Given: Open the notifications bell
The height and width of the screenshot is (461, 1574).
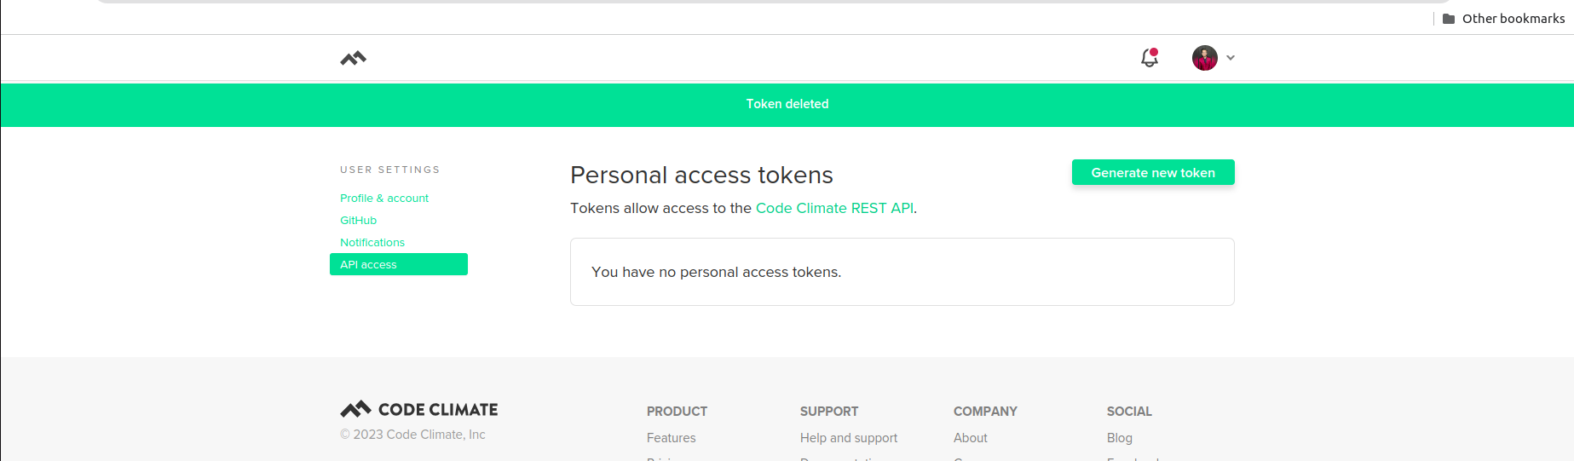Looking at the screenshot, I should click(1150, 58).
